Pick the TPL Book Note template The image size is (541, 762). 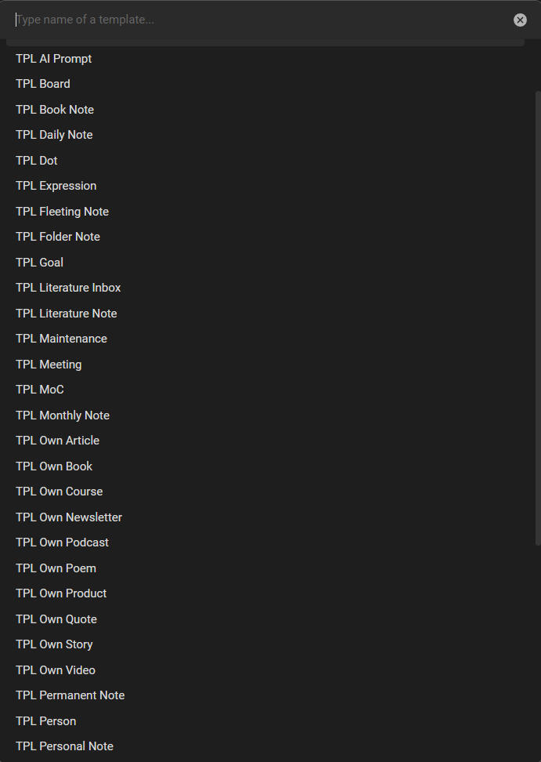point(55,110)
